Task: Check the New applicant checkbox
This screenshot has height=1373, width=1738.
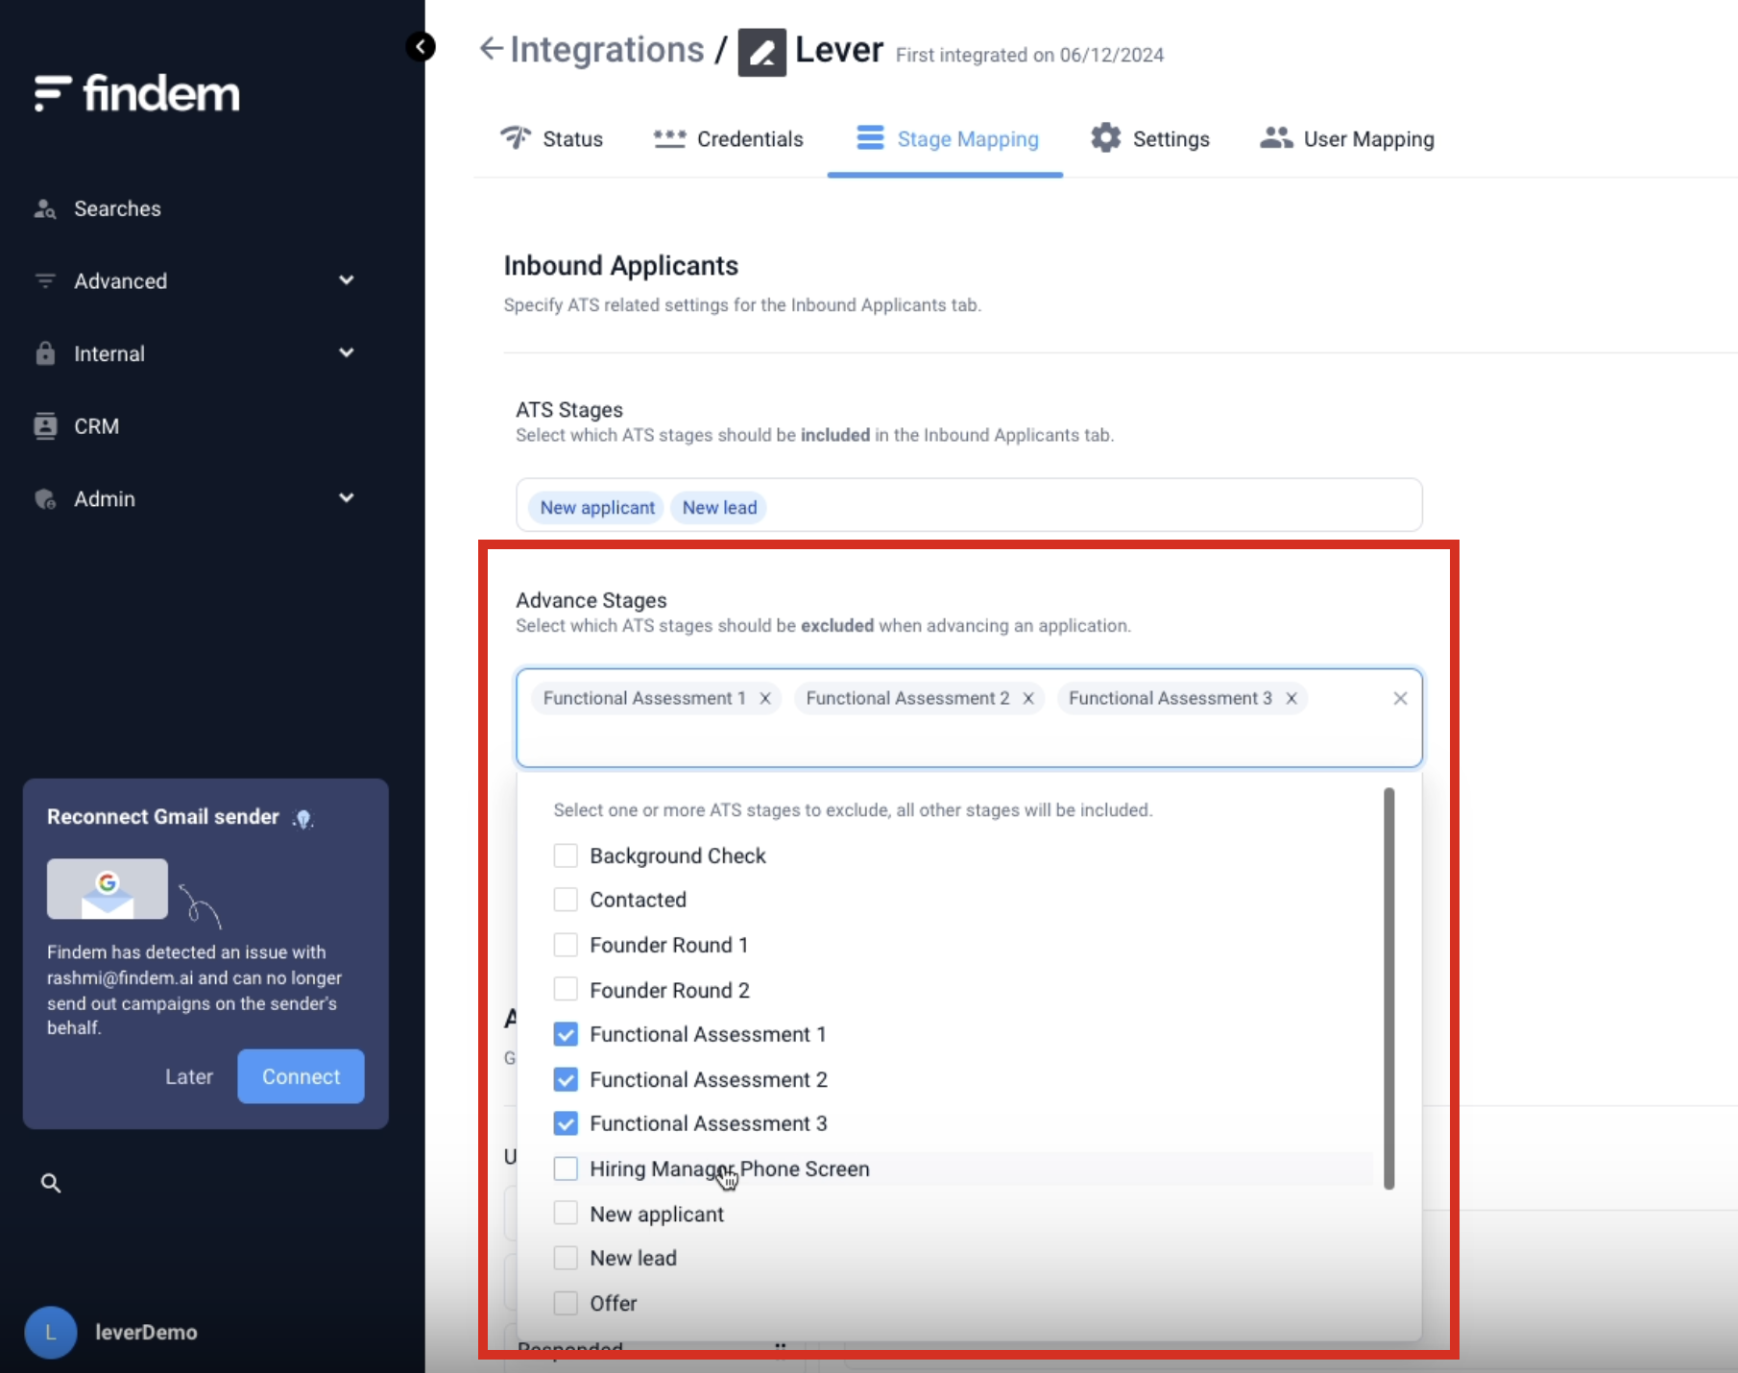Action: (x=566, y=1213)
